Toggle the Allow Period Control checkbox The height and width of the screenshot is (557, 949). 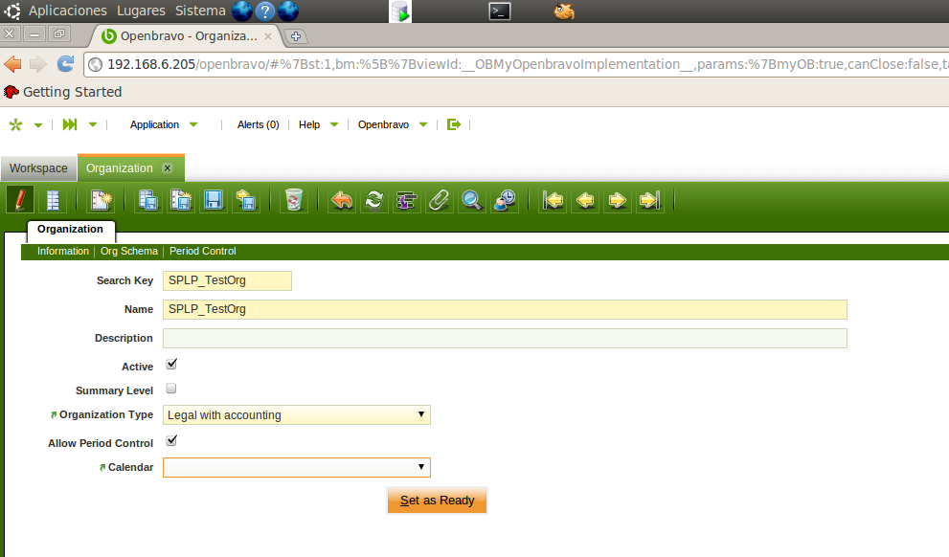(171, 440)
